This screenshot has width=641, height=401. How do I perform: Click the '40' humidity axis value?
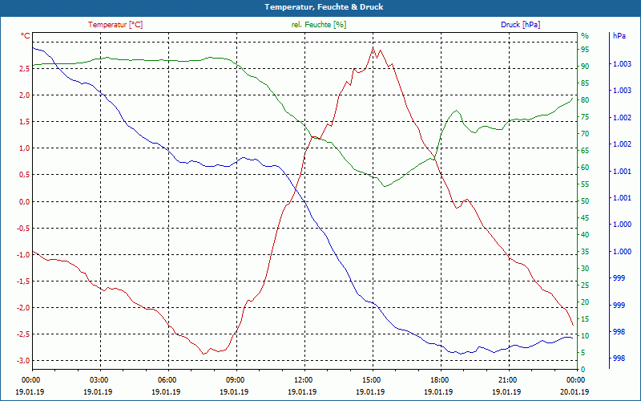click(585, 235)
